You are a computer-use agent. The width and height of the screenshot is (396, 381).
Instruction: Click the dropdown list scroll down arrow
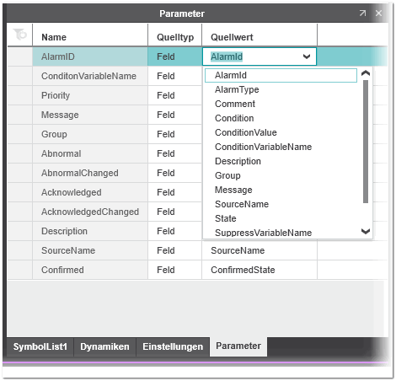tap(366, 231)
